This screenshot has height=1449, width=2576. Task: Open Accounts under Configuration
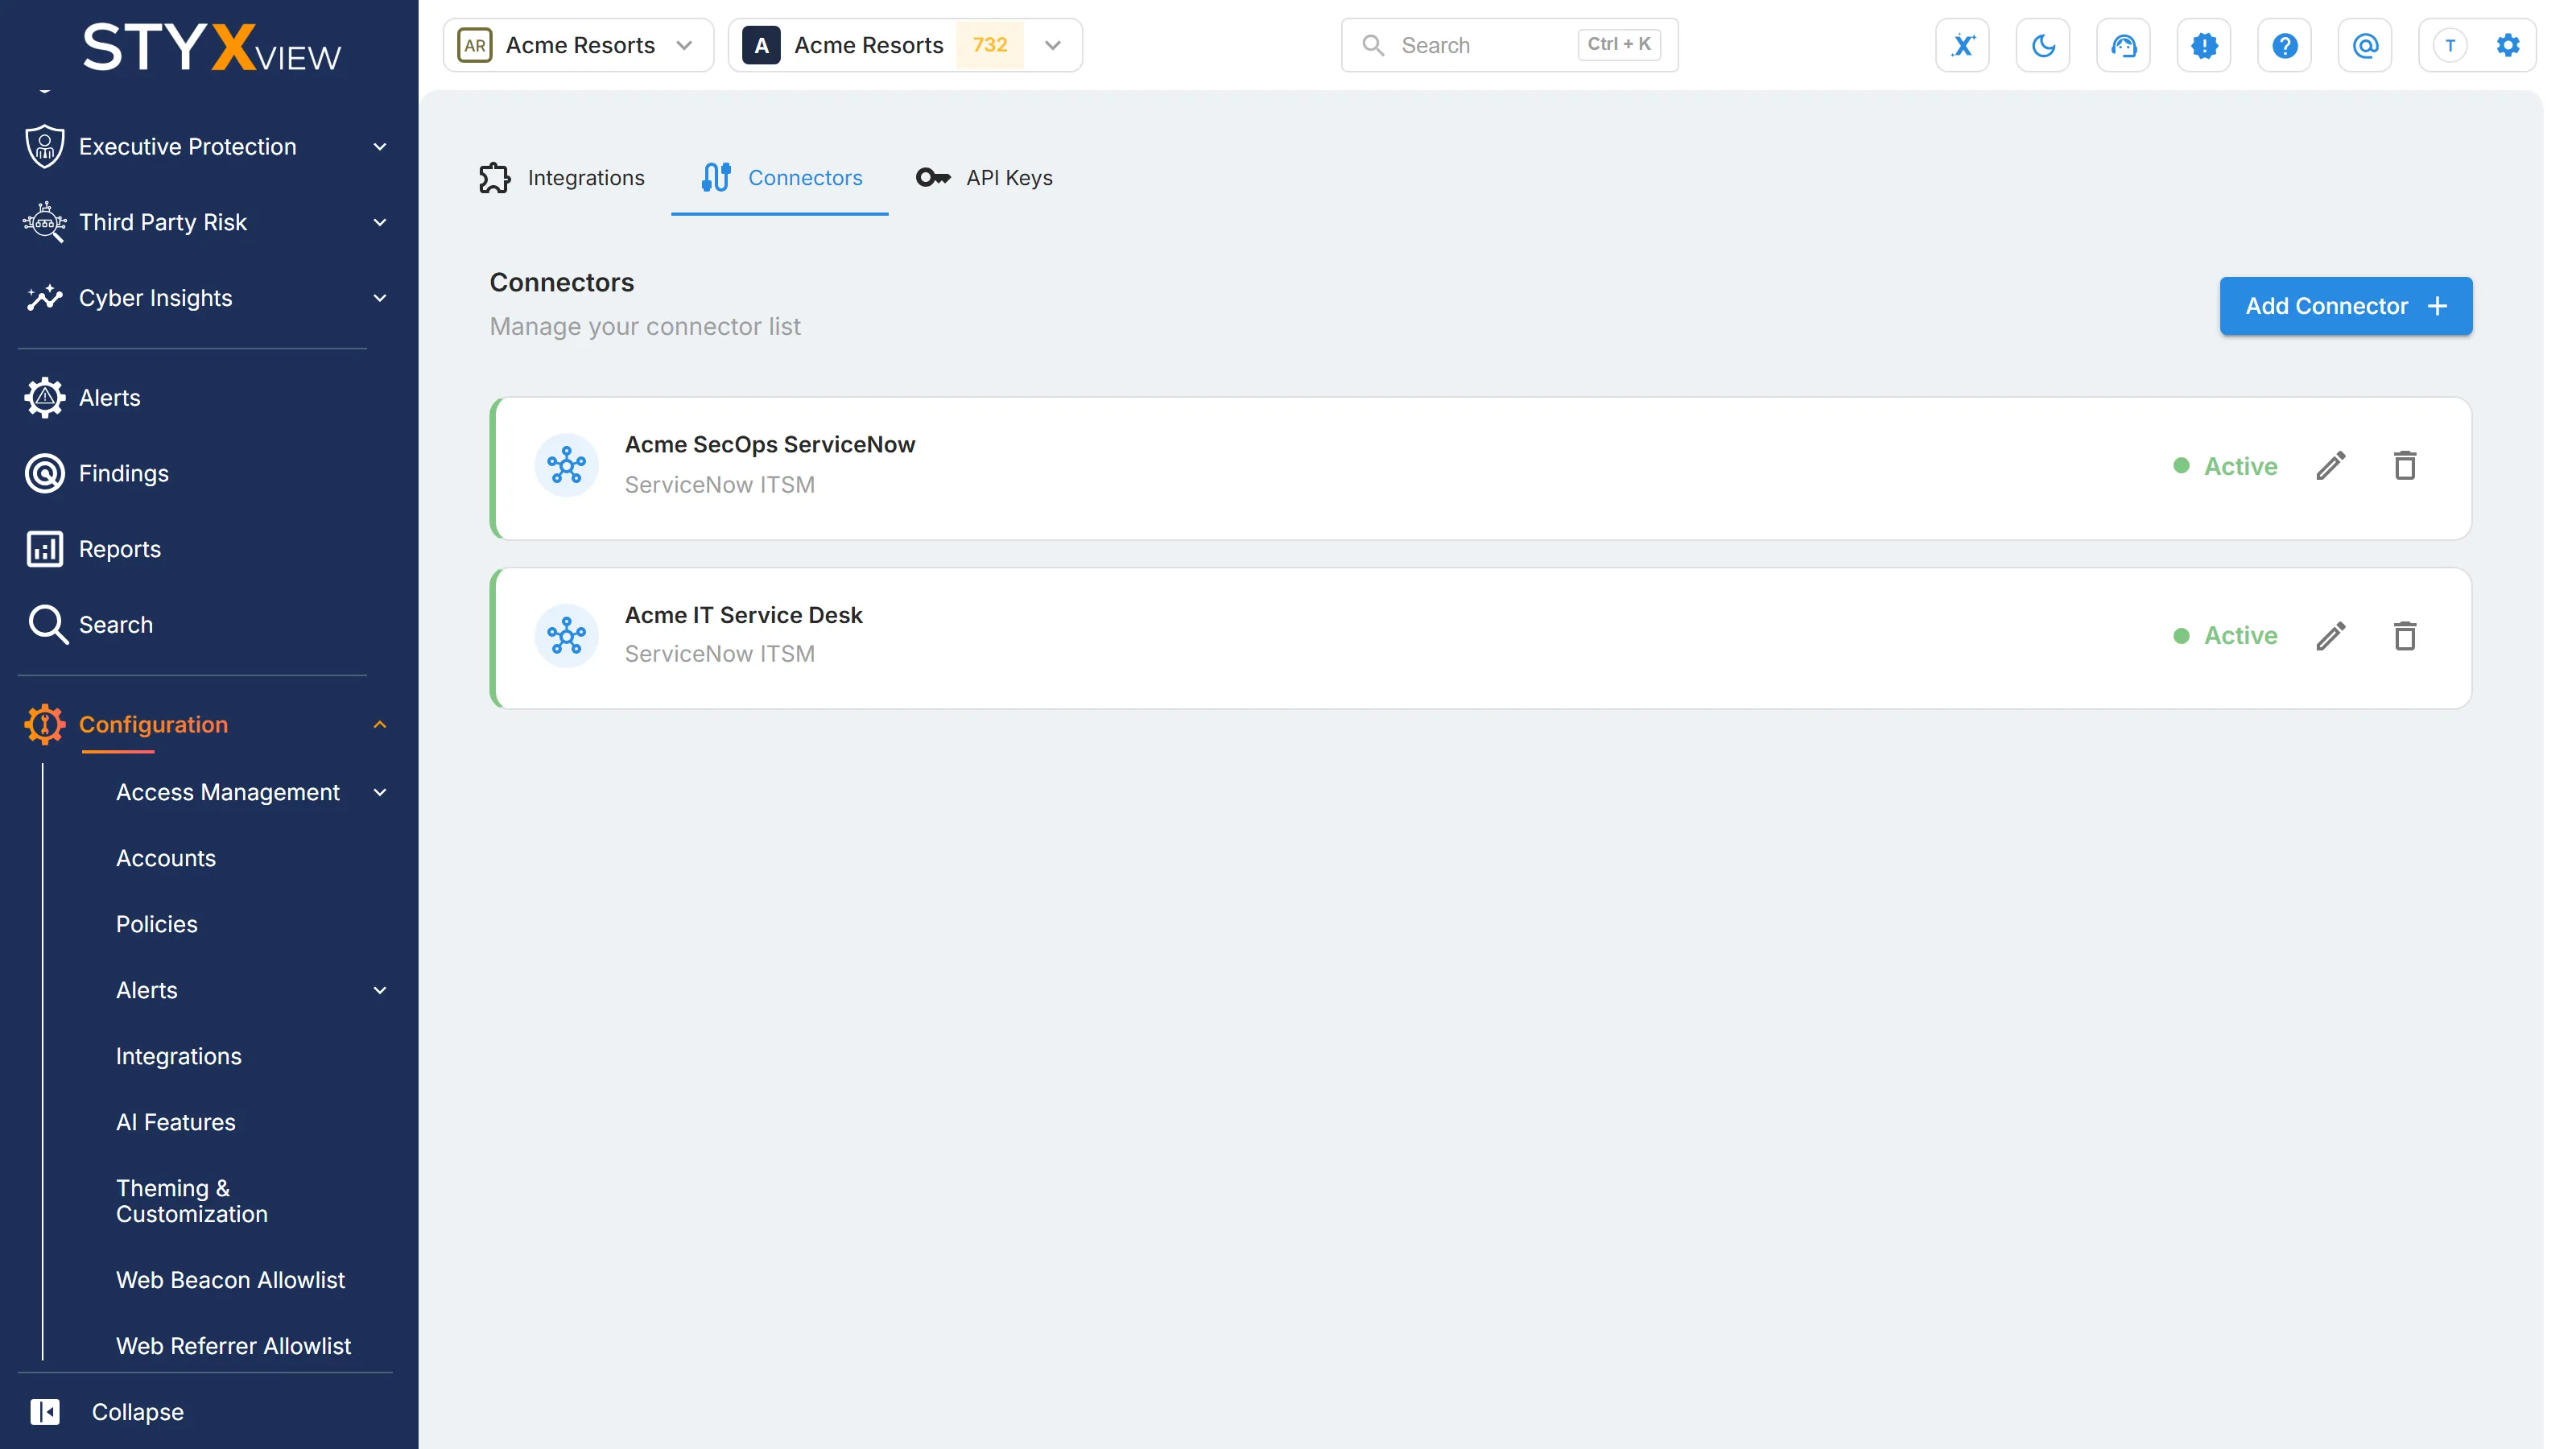166,858
